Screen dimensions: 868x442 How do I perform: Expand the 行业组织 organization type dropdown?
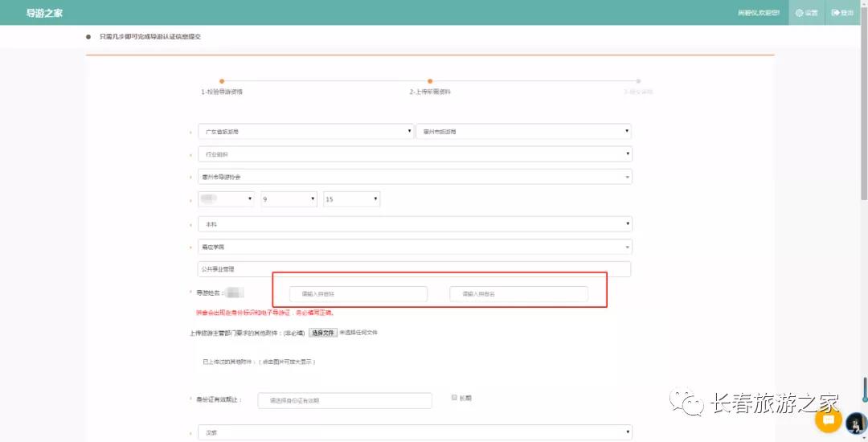tap(415, 153)
